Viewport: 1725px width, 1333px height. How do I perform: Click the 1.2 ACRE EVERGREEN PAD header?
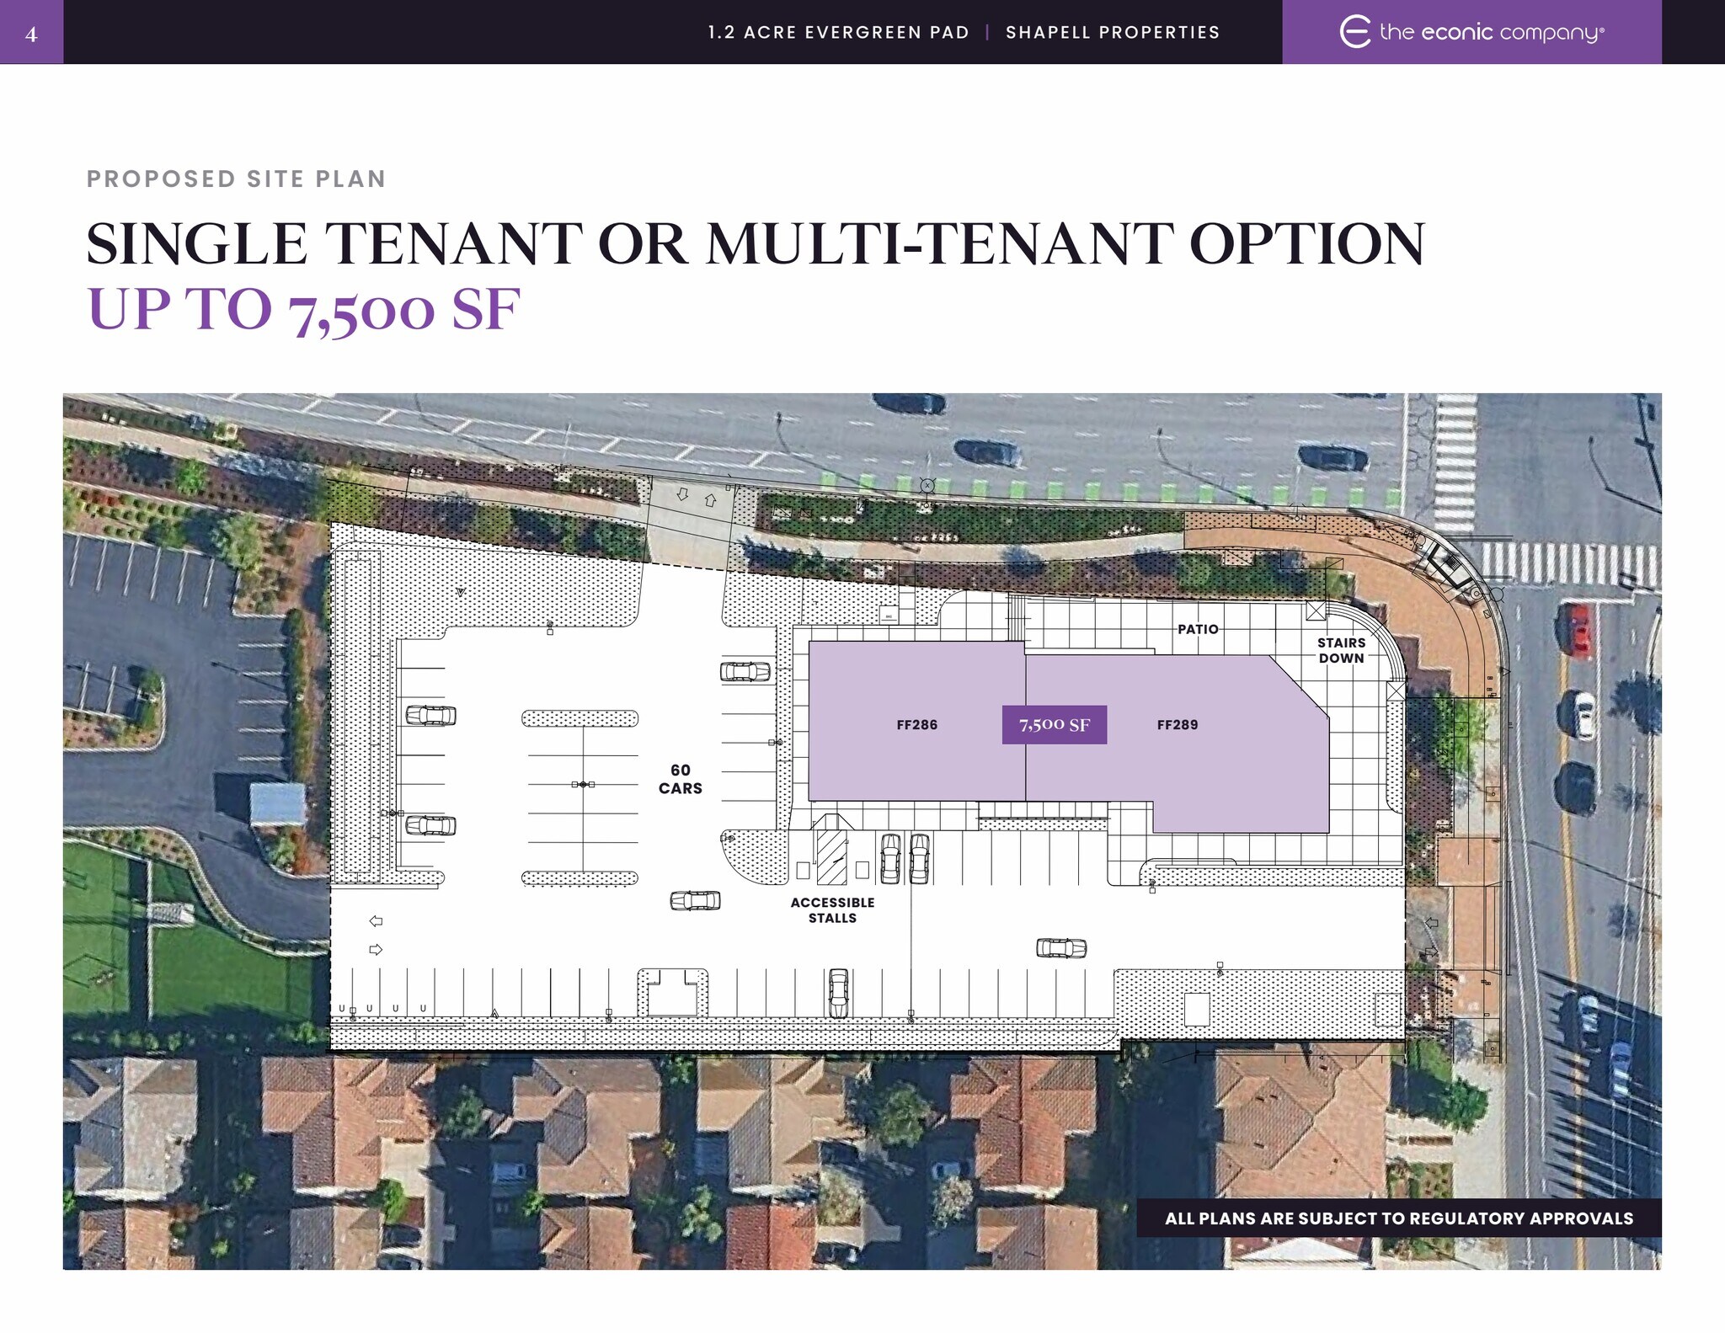(x=839, y=32)
